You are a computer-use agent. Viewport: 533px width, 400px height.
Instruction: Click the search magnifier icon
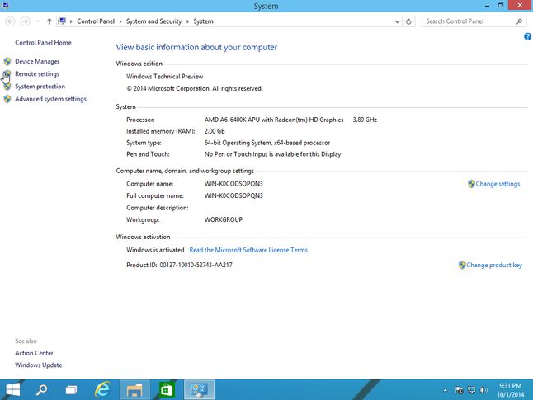519,21
